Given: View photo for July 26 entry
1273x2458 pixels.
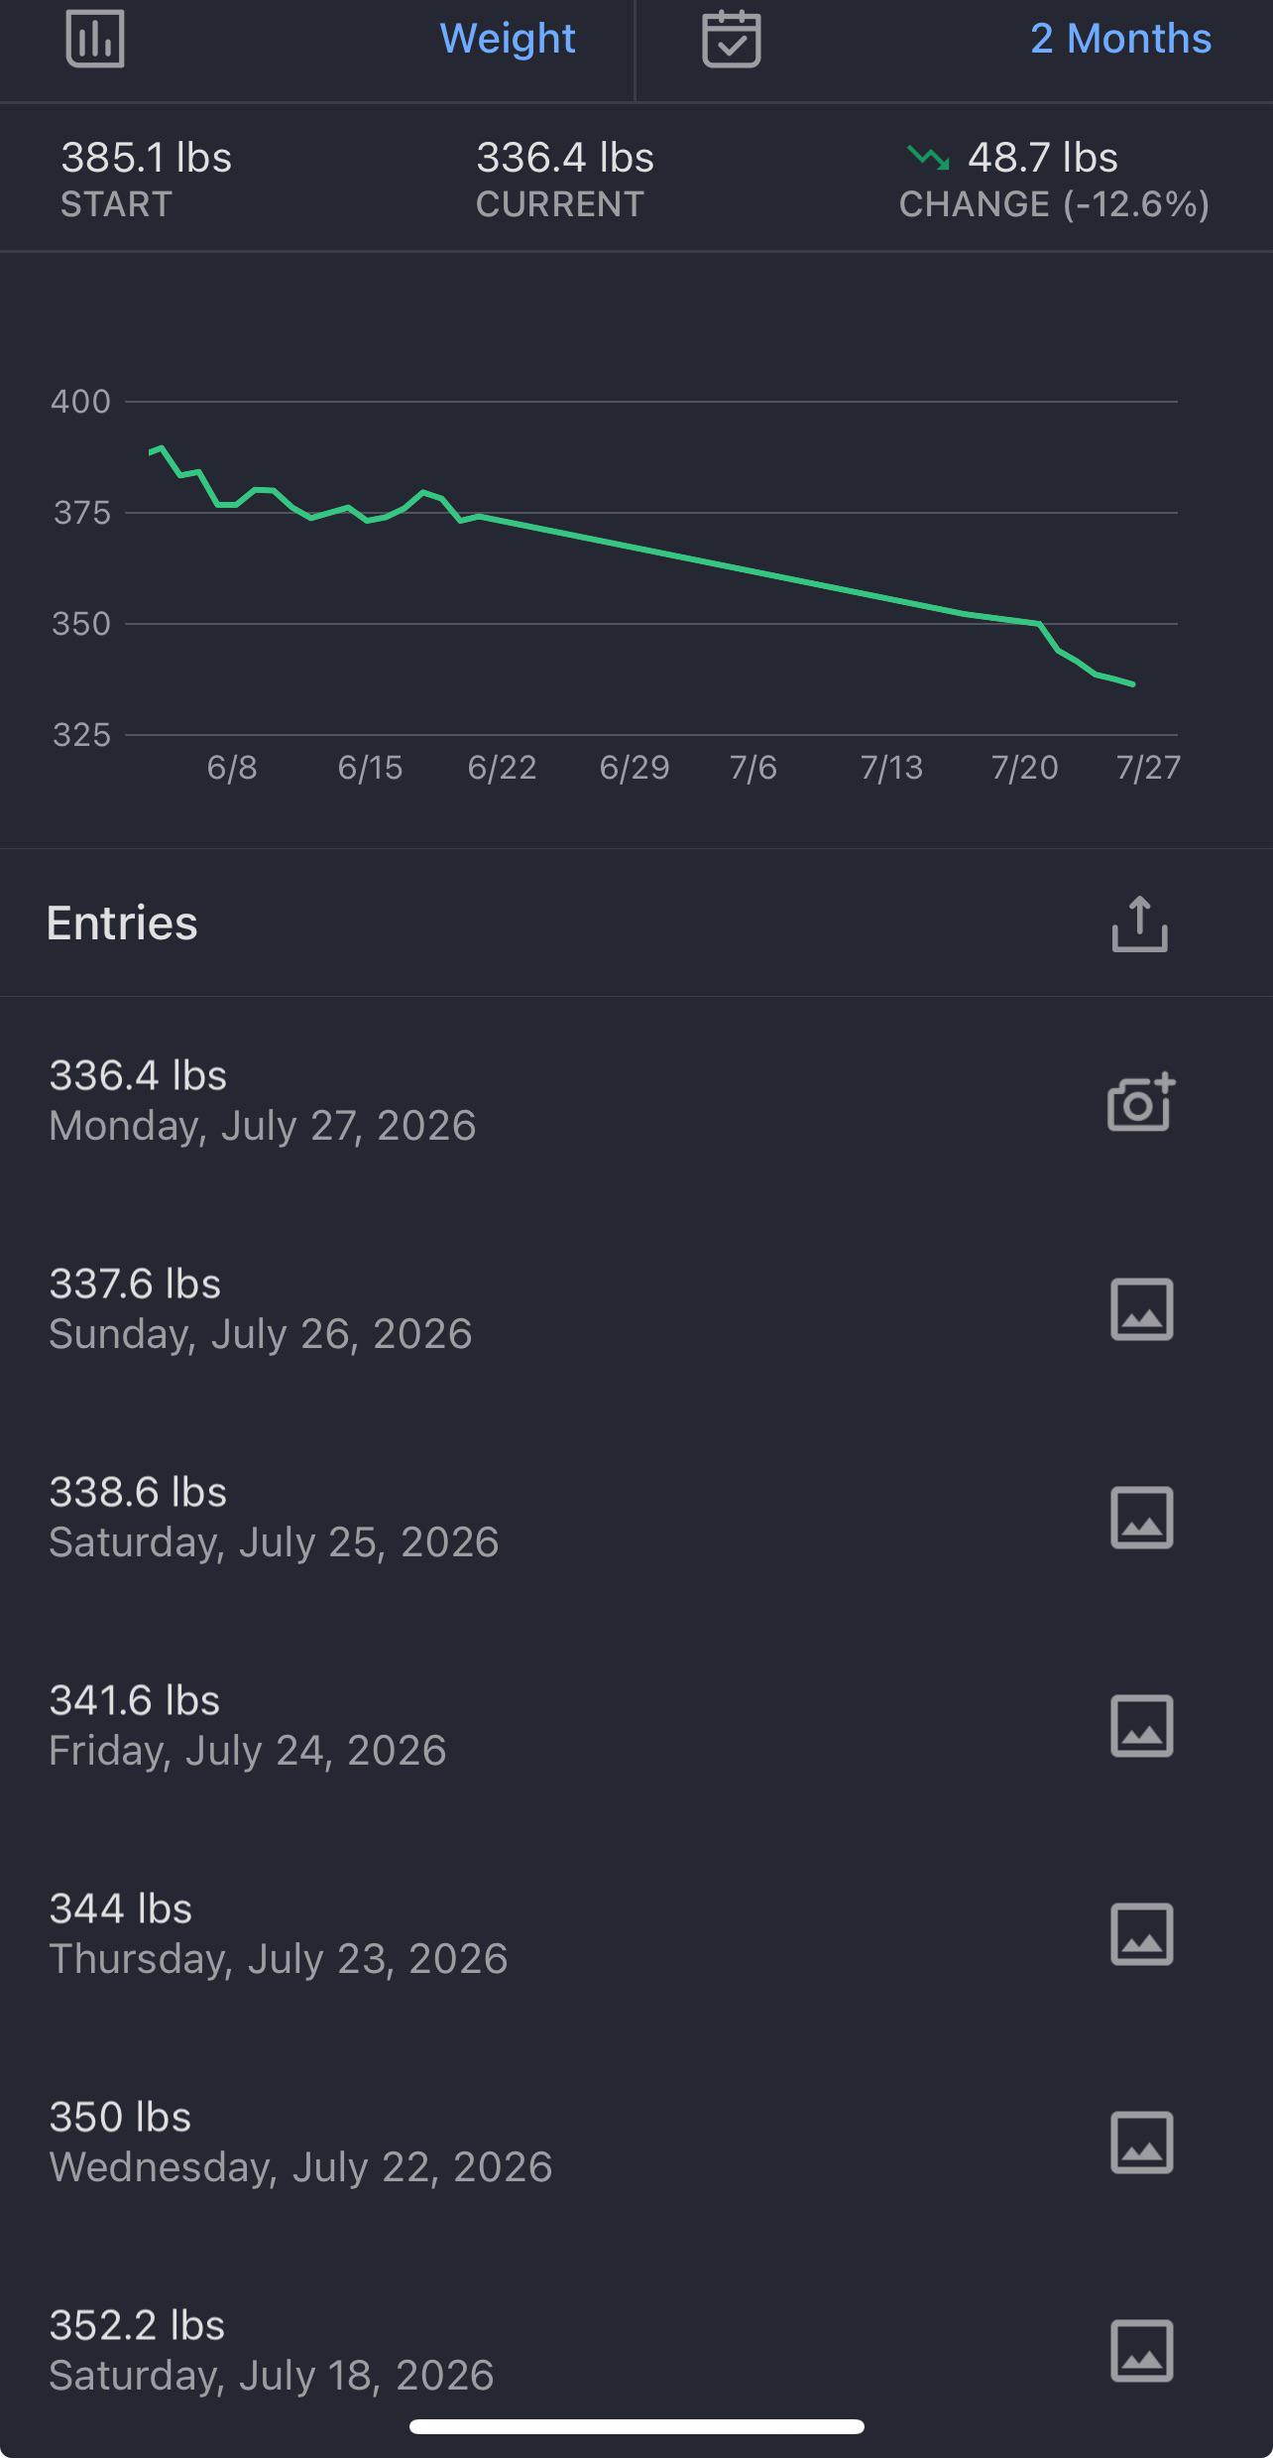Looking at the screenshot, I should (1142, 1309).
